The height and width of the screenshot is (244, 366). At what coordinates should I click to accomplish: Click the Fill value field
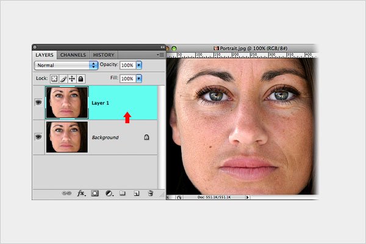tap(127, 79)
